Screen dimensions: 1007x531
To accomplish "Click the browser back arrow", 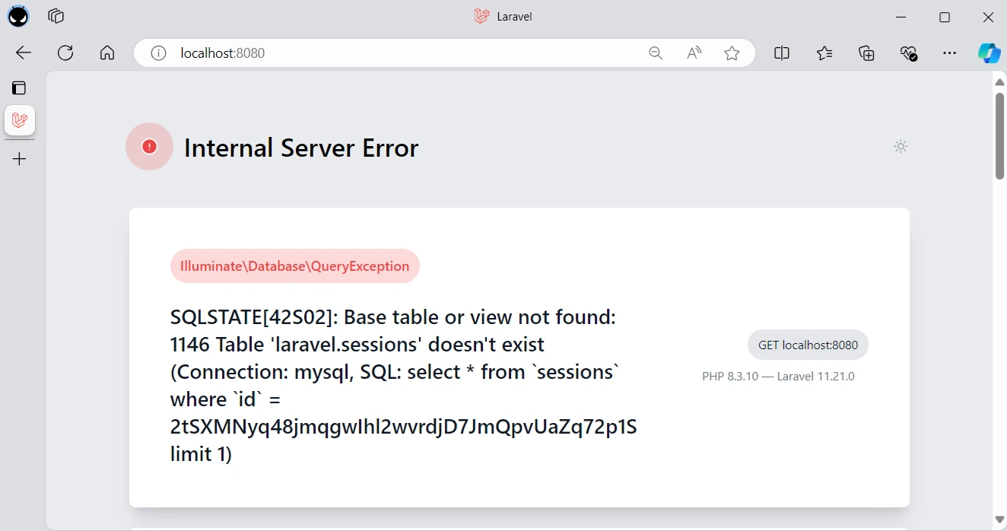I will click(24, 52).
